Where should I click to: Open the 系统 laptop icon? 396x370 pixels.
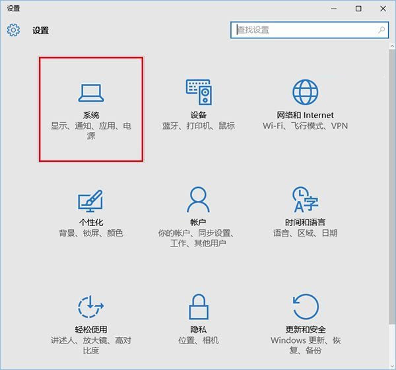[91, 93]
